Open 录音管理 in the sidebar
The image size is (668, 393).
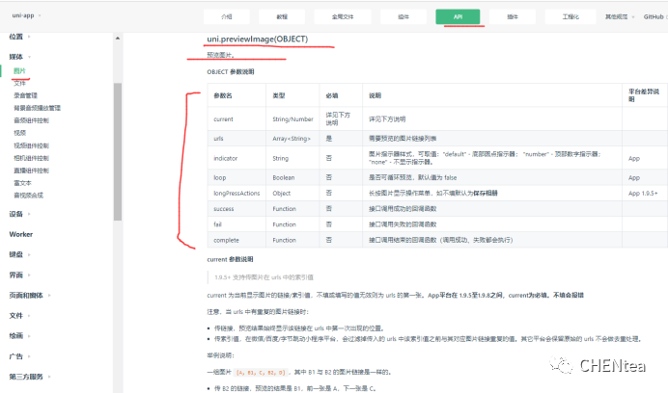pos(25,95)
